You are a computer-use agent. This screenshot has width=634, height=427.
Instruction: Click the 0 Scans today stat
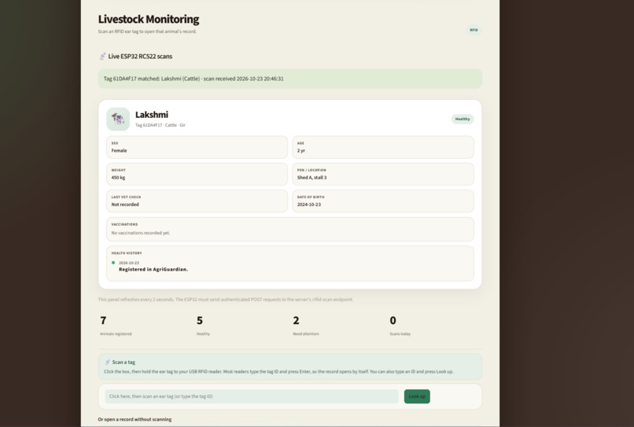(x=400, y=326)
